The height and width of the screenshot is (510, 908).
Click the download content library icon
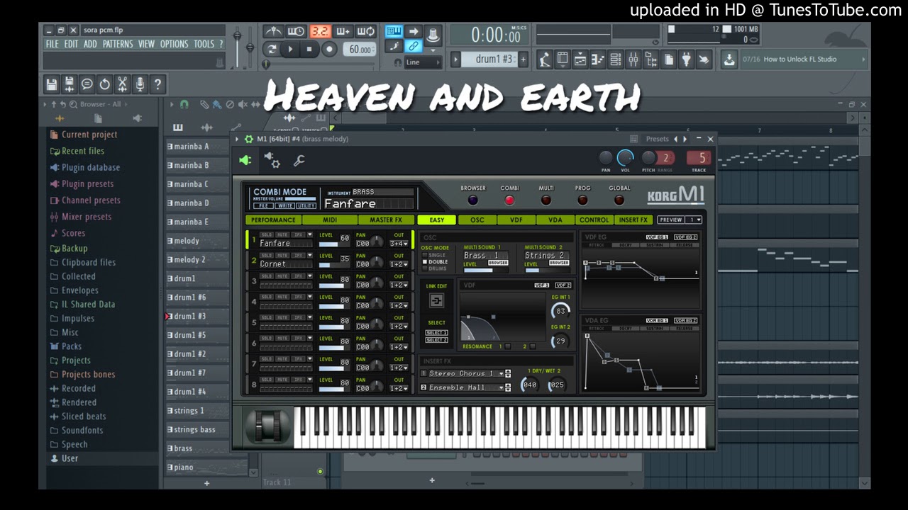[729, 59]
